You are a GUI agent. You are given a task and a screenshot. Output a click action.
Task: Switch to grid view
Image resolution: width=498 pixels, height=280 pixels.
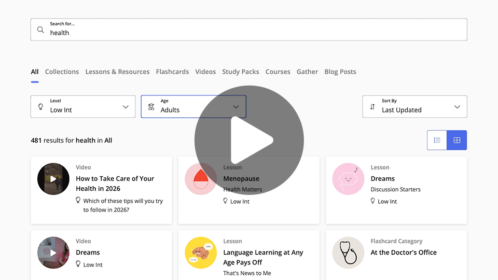pos(457,140)
